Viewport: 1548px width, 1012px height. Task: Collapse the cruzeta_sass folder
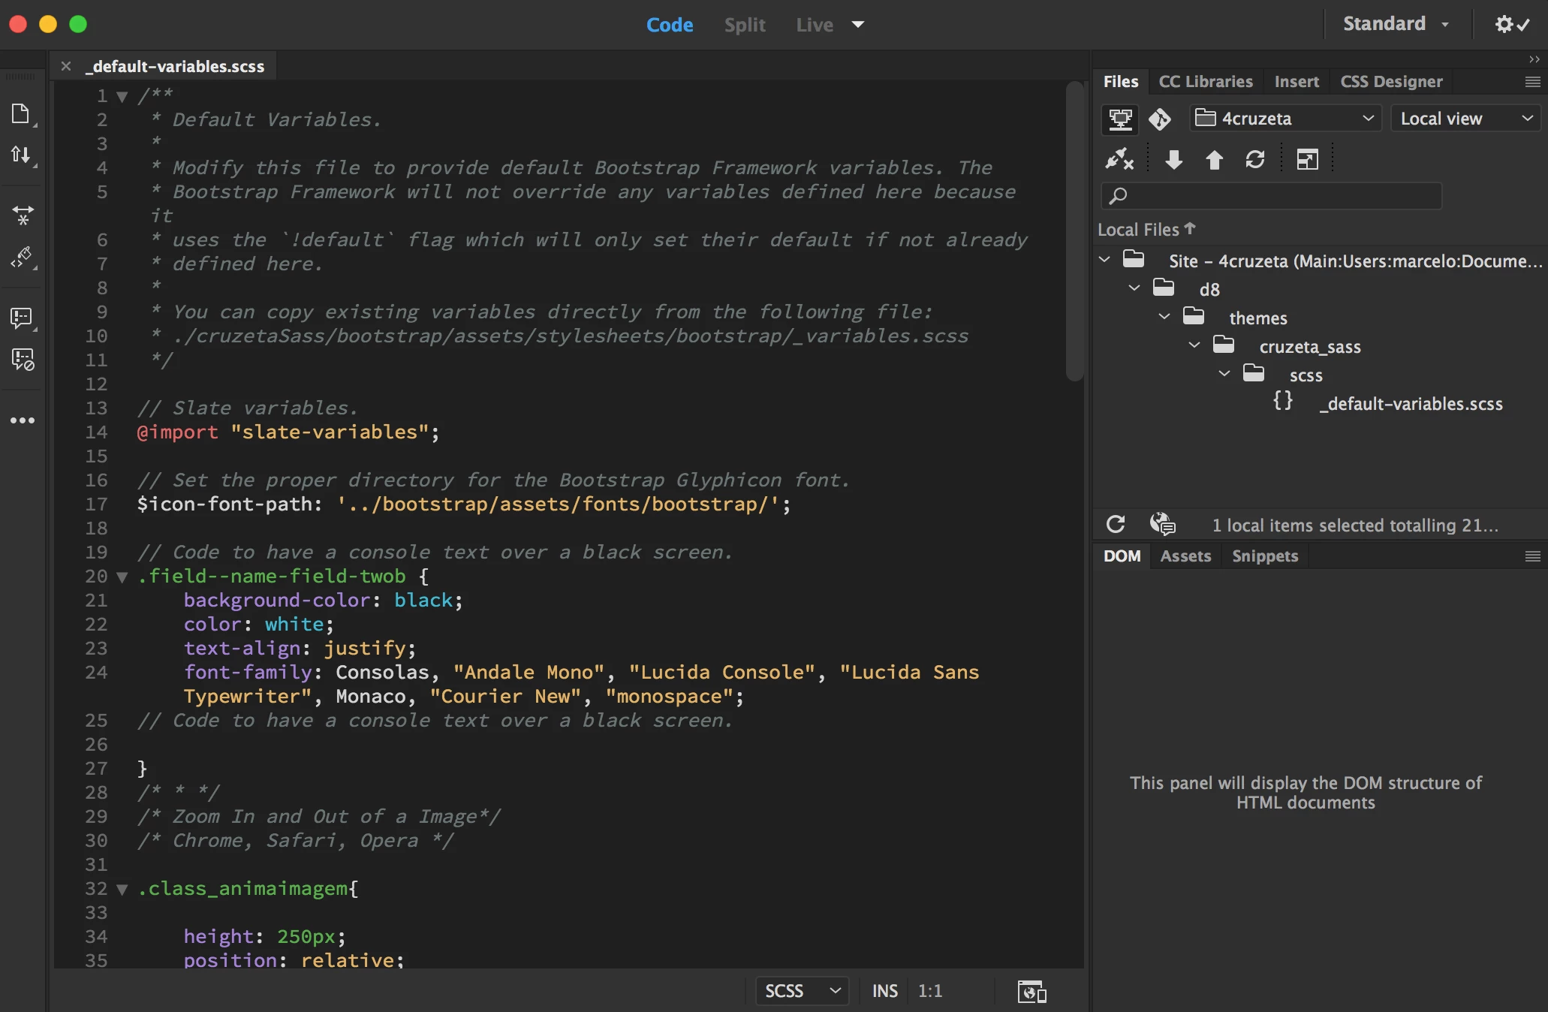1194,346
